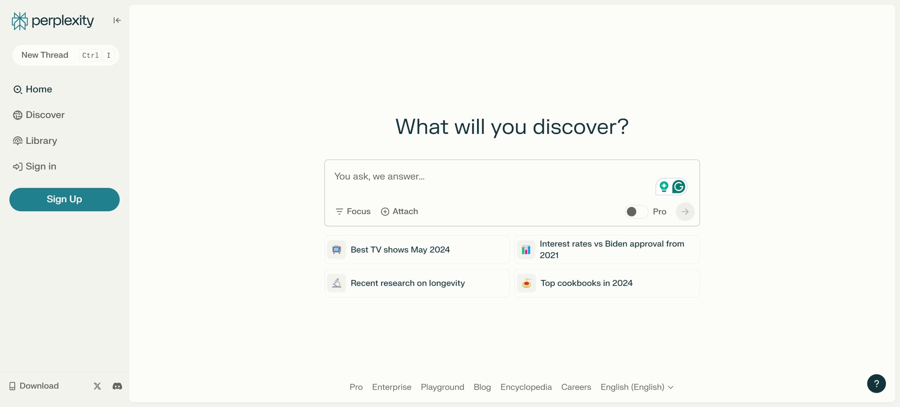Open the Discord community icon
The image size is (900, 407).
[117, 386]
